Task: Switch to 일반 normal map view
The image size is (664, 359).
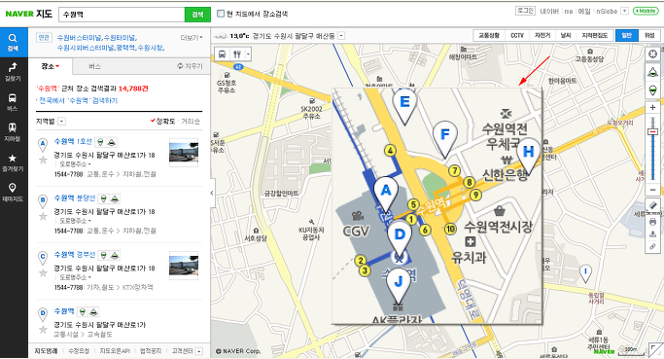Action: tap(627, 36)
